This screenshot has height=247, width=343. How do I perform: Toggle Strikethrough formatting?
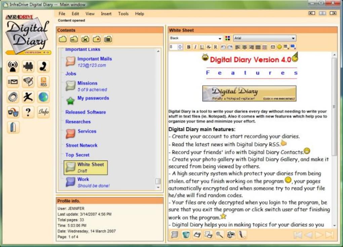coord(209,47)
